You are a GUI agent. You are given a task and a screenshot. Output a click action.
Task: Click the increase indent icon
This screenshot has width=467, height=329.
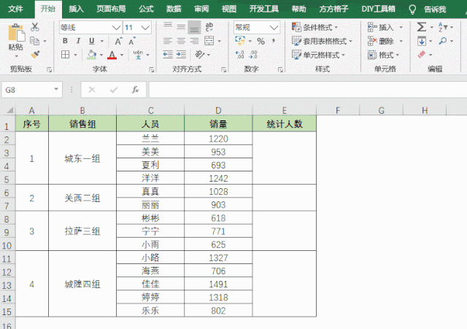pos(181,55)
